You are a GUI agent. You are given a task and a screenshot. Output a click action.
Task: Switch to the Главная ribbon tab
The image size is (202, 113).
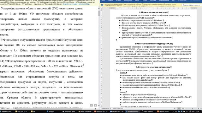[110, 1]
